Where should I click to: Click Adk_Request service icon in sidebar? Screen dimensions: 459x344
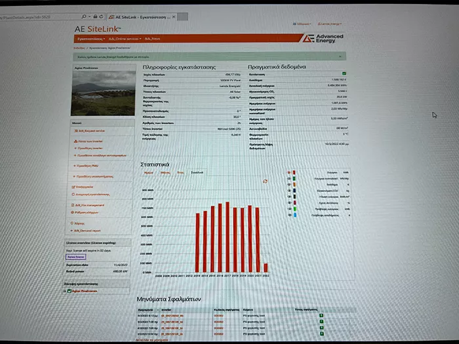tap(74, 130)
